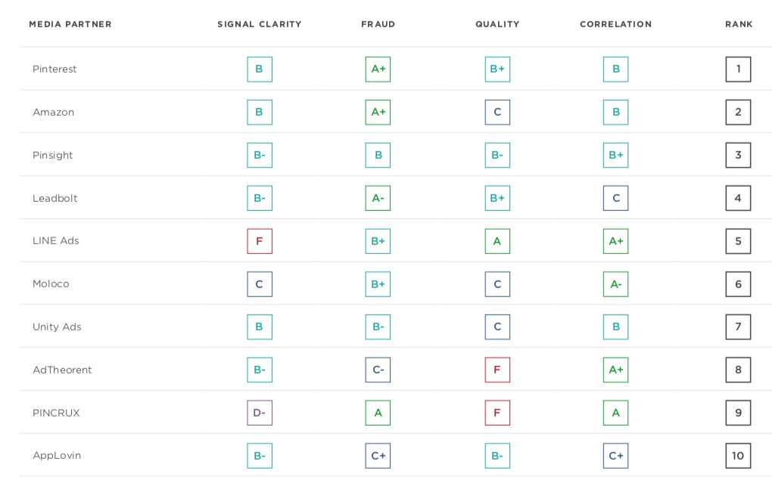
Task: Select the AppLovin partner name
Action: (x=57, y=456)
